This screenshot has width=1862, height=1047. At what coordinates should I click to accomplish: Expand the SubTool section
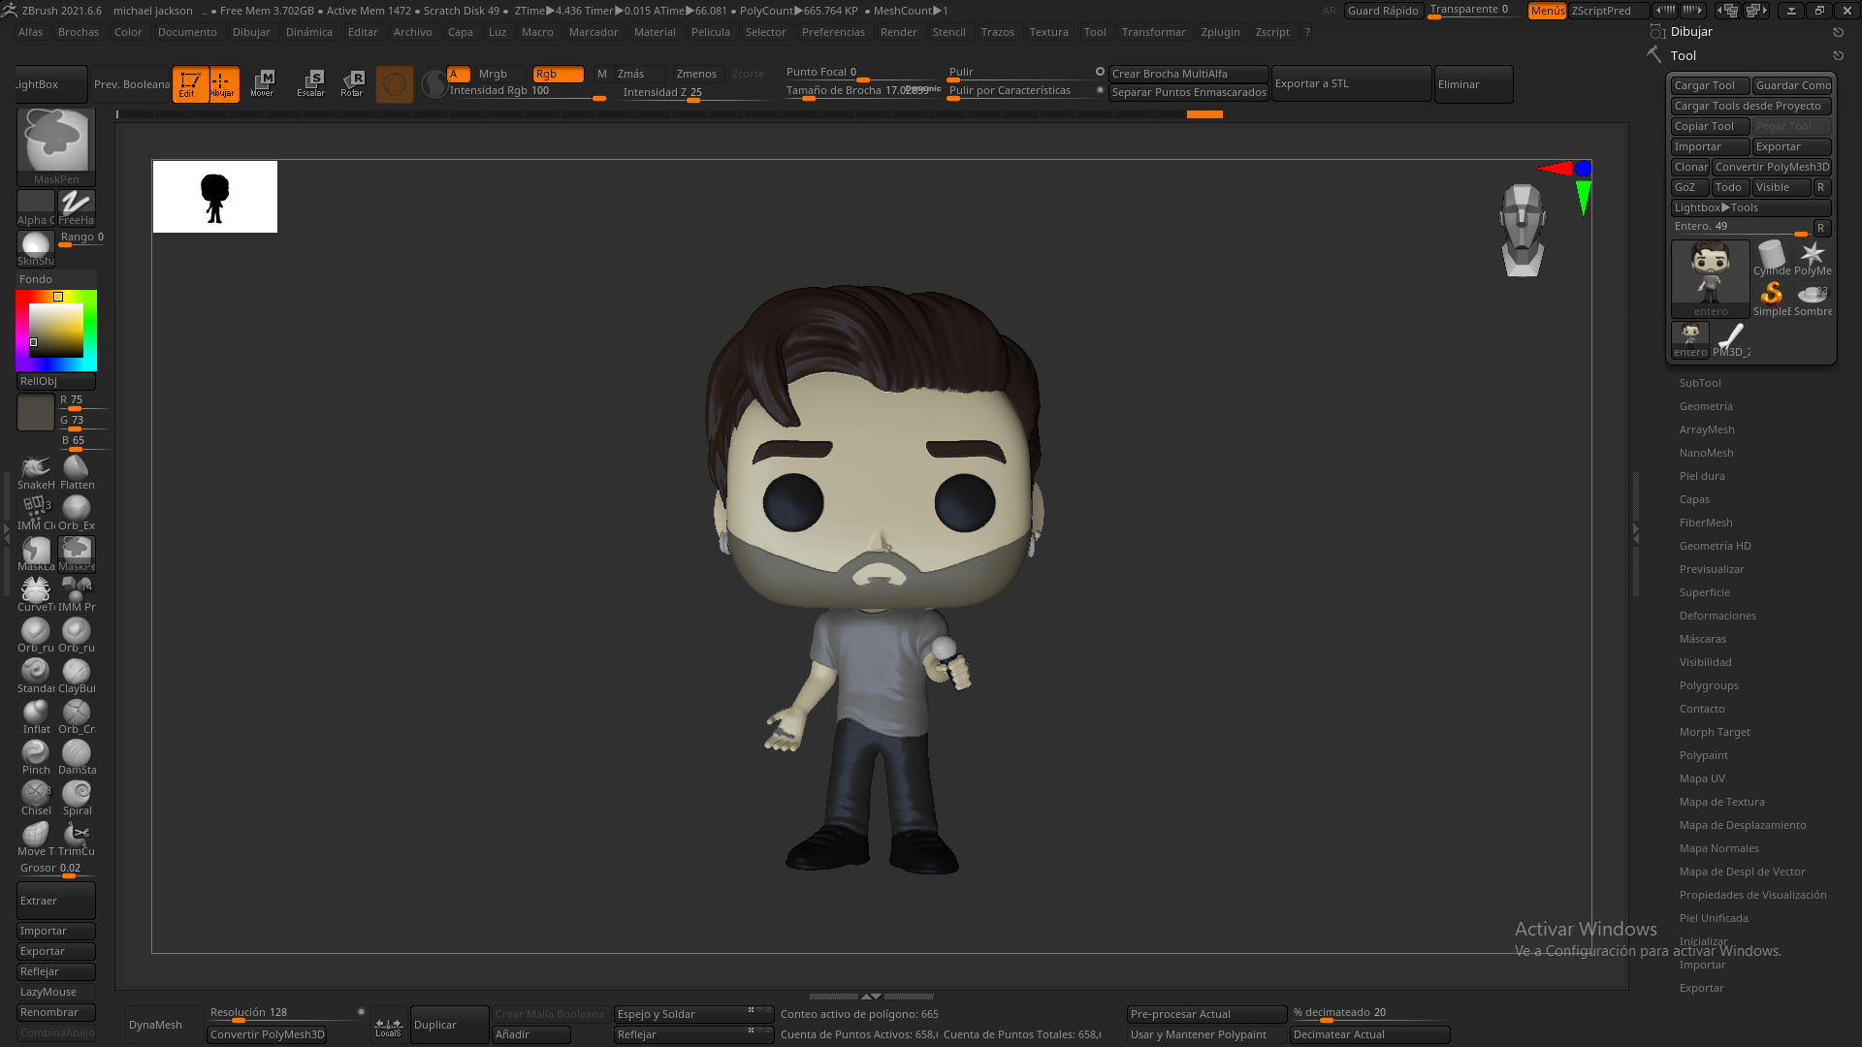[x=1700, y=382]
